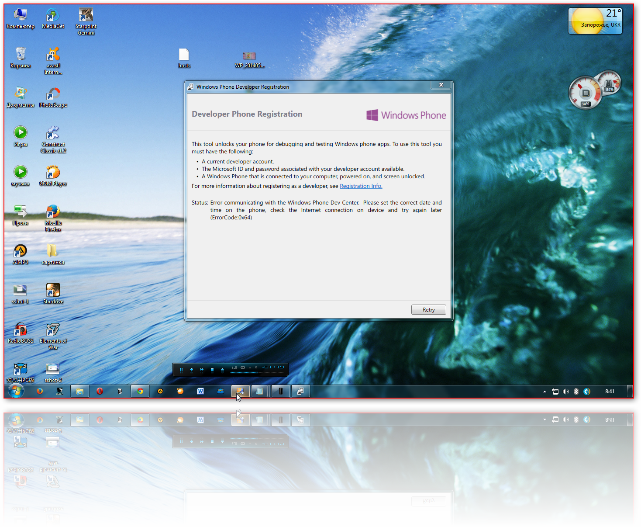
Task: Select the hosts file on the desktop
Action: pos(184,58)
